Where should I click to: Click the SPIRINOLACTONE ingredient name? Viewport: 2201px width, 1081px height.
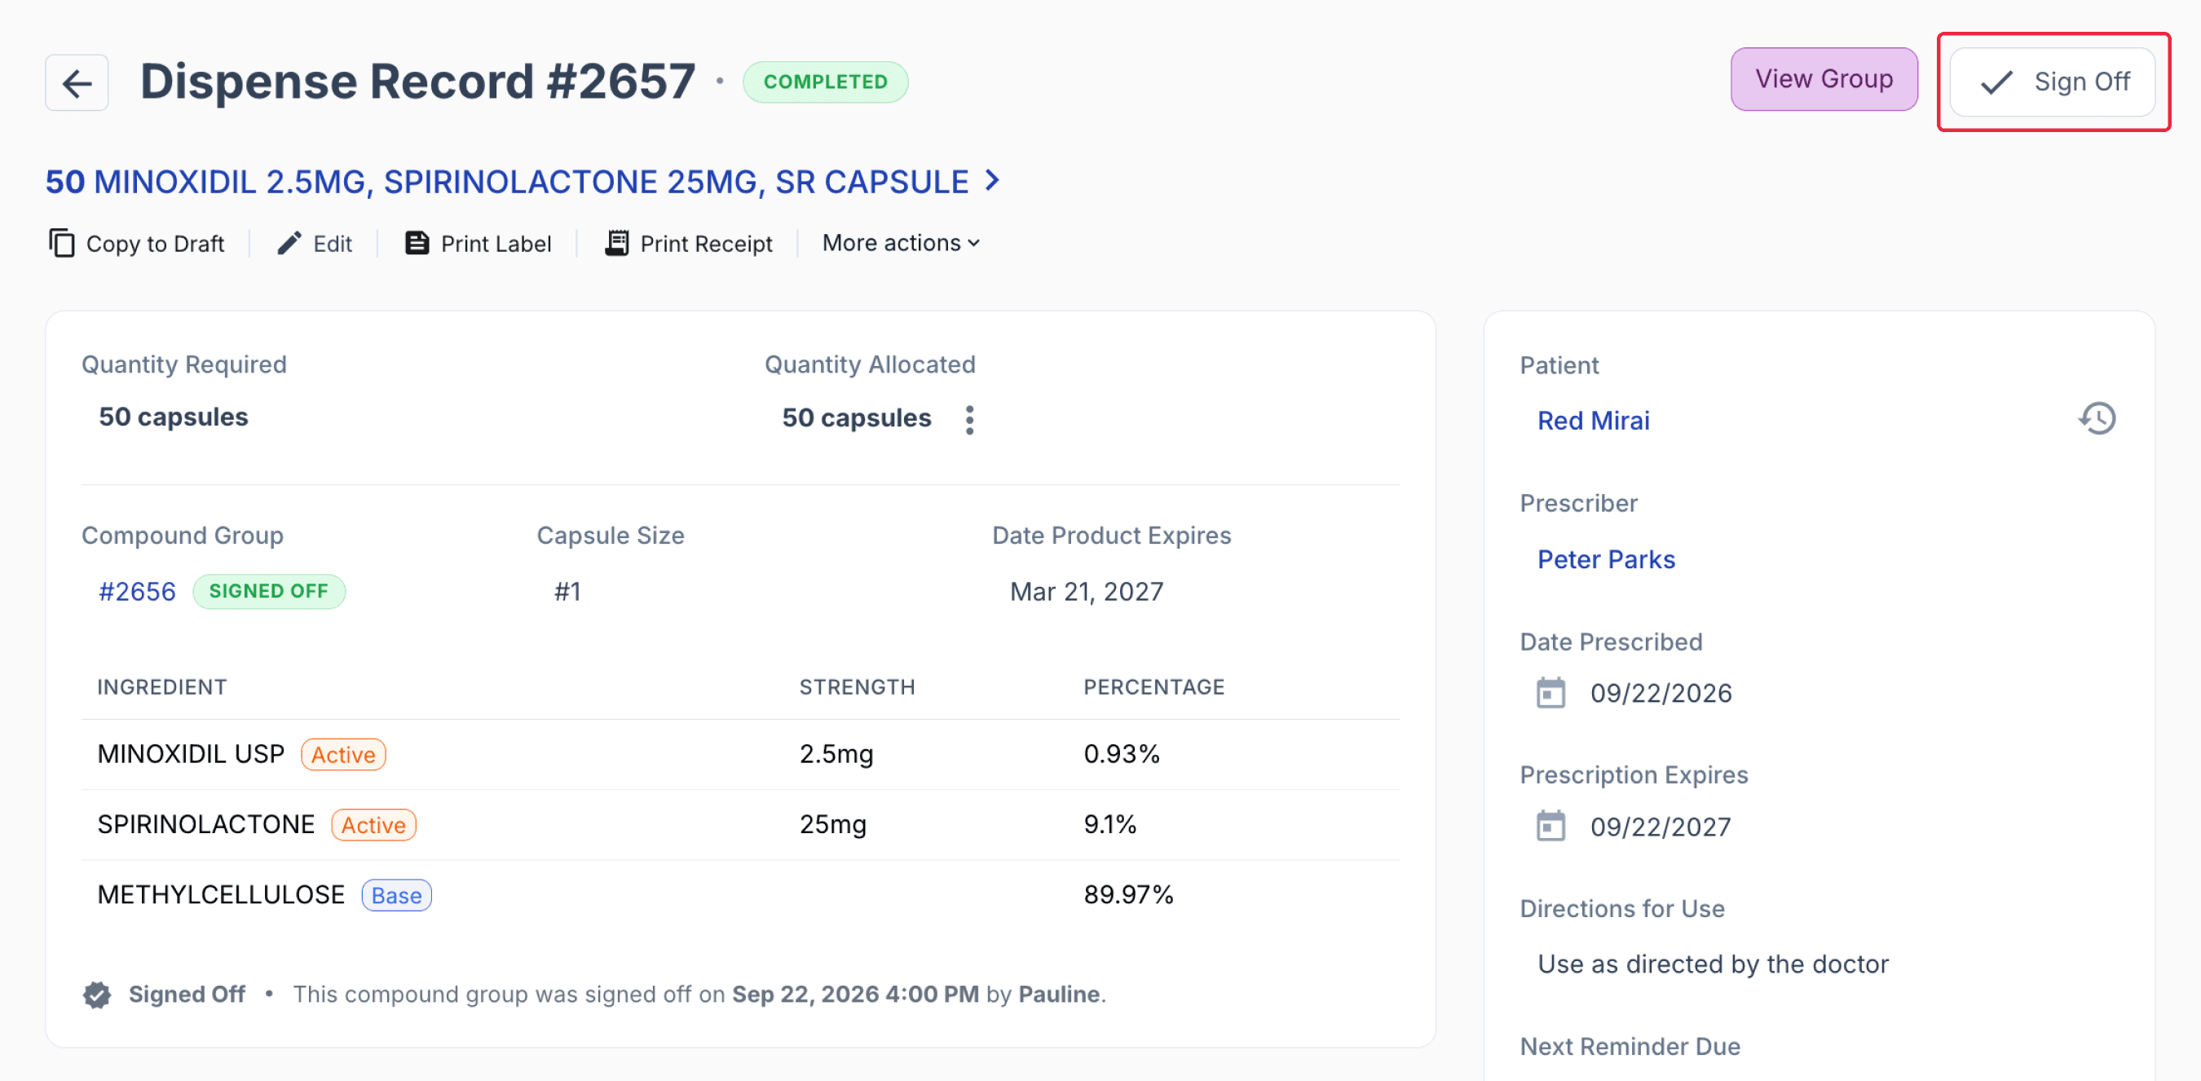click(x=206, y=823)
